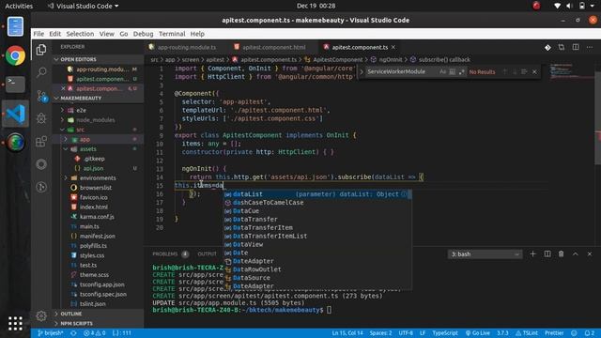Switch to the Output panel tab
The image size is (601, 338).
(207, 254)
